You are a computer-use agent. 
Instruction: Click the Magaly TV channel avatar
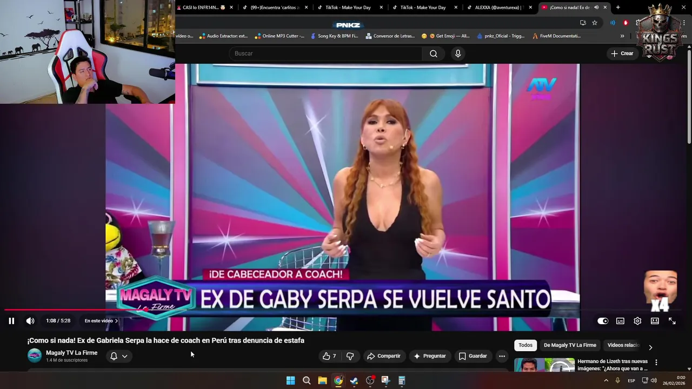click(x=35, y=356)
